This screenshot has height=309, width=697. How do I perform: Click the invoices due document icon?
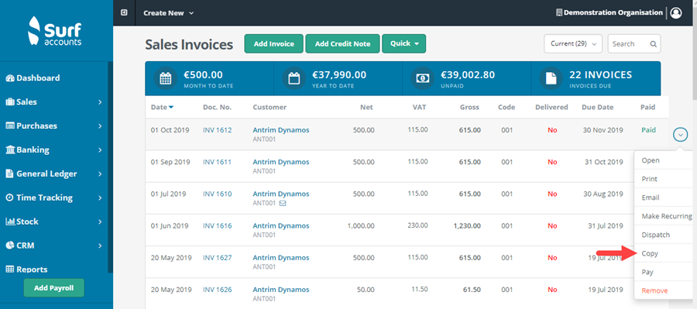point(551,78)
